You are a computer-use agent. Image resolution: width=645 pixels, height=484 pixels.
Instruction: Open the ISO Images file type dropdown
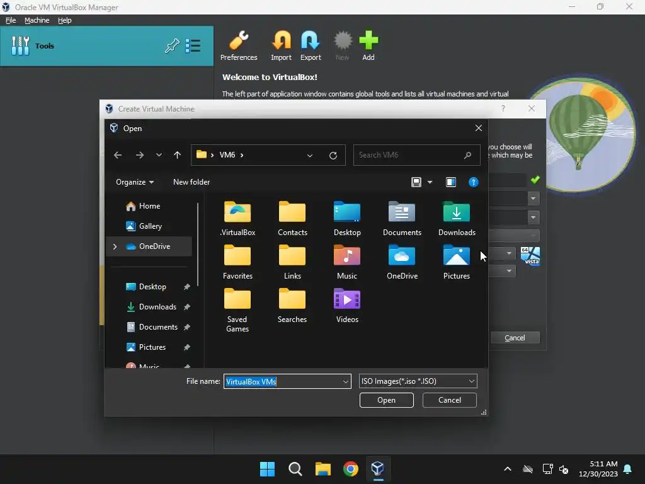tap(471, 381)
